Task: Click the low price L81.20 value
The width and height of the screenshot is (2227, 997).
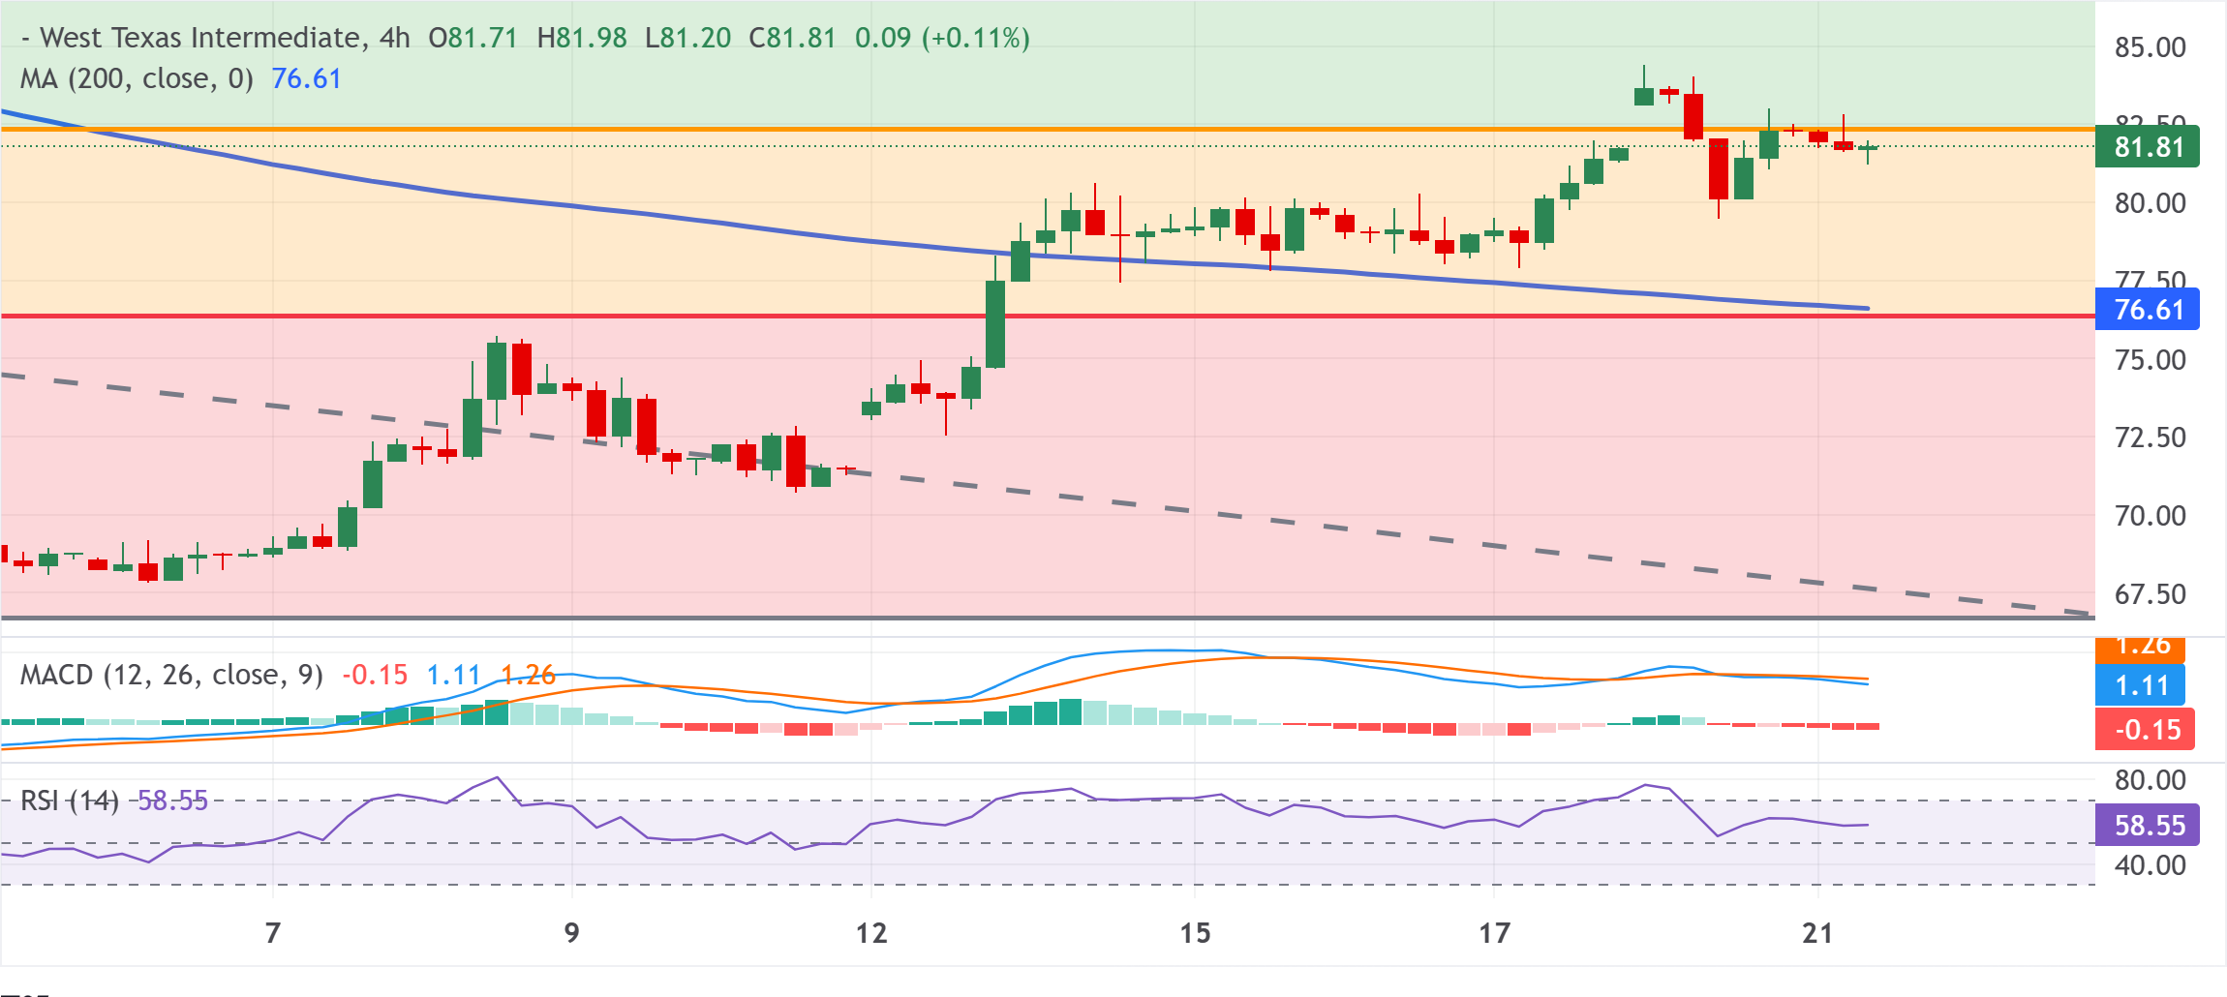Action: click(687, 38)
